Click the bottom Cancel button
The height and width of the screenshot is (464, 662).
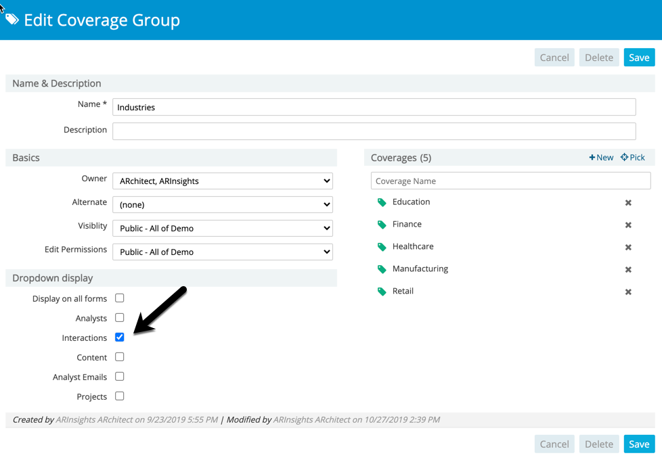point(554,444)
